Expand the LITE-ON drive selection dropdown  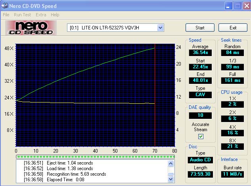[x=160, y=27]
